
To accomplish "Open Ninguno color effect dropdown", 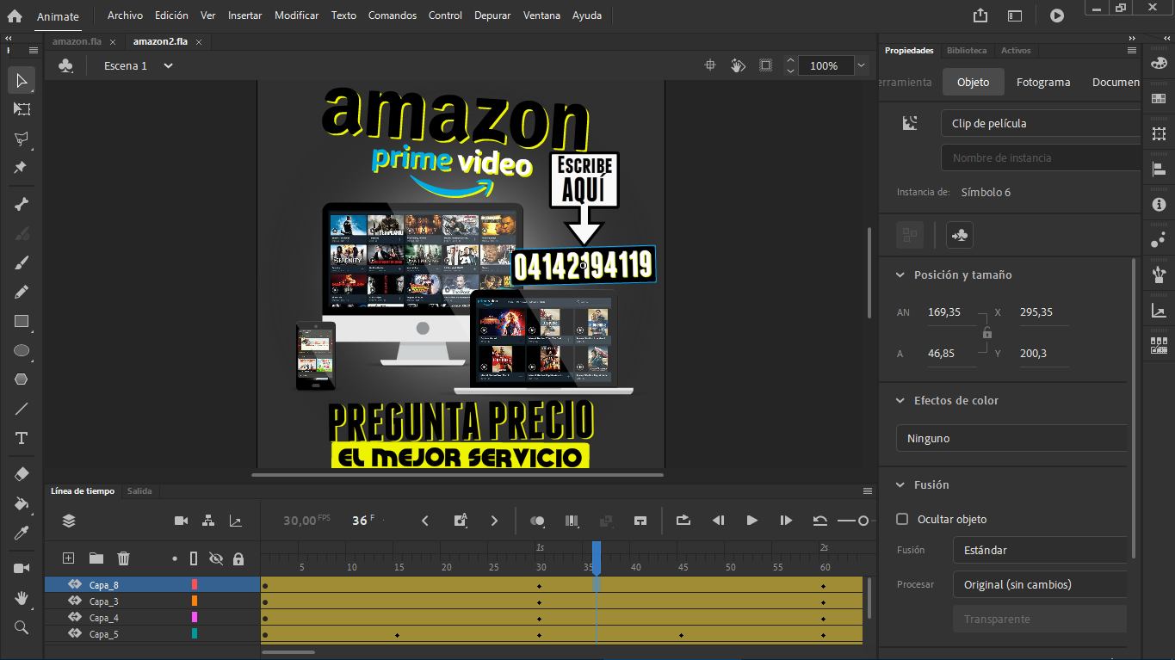I will (1011, 438).
